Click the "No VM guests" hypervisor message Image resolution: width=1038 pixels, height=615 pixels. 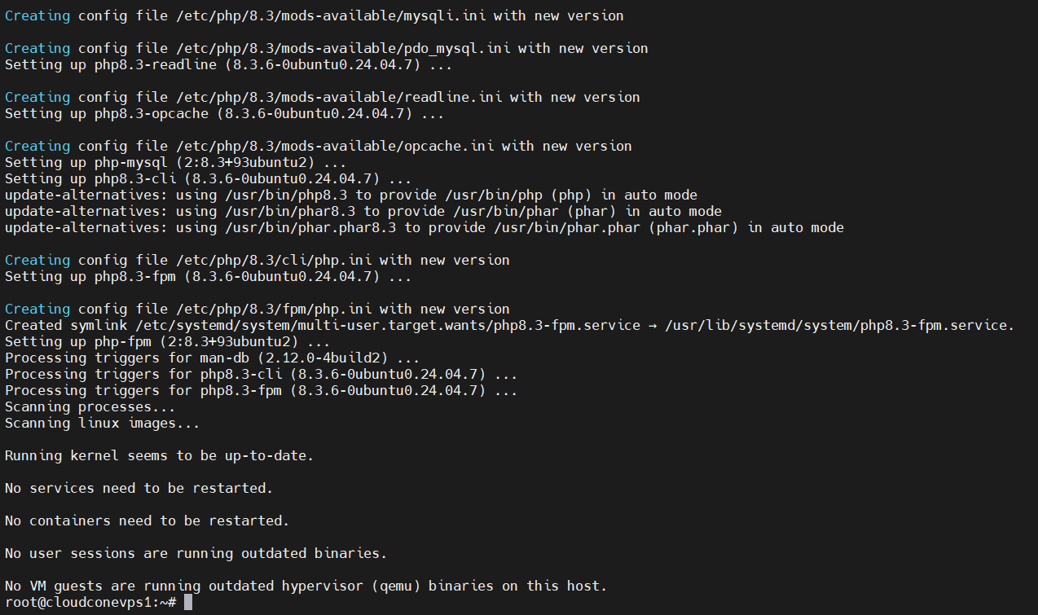(x=306, y=586)
